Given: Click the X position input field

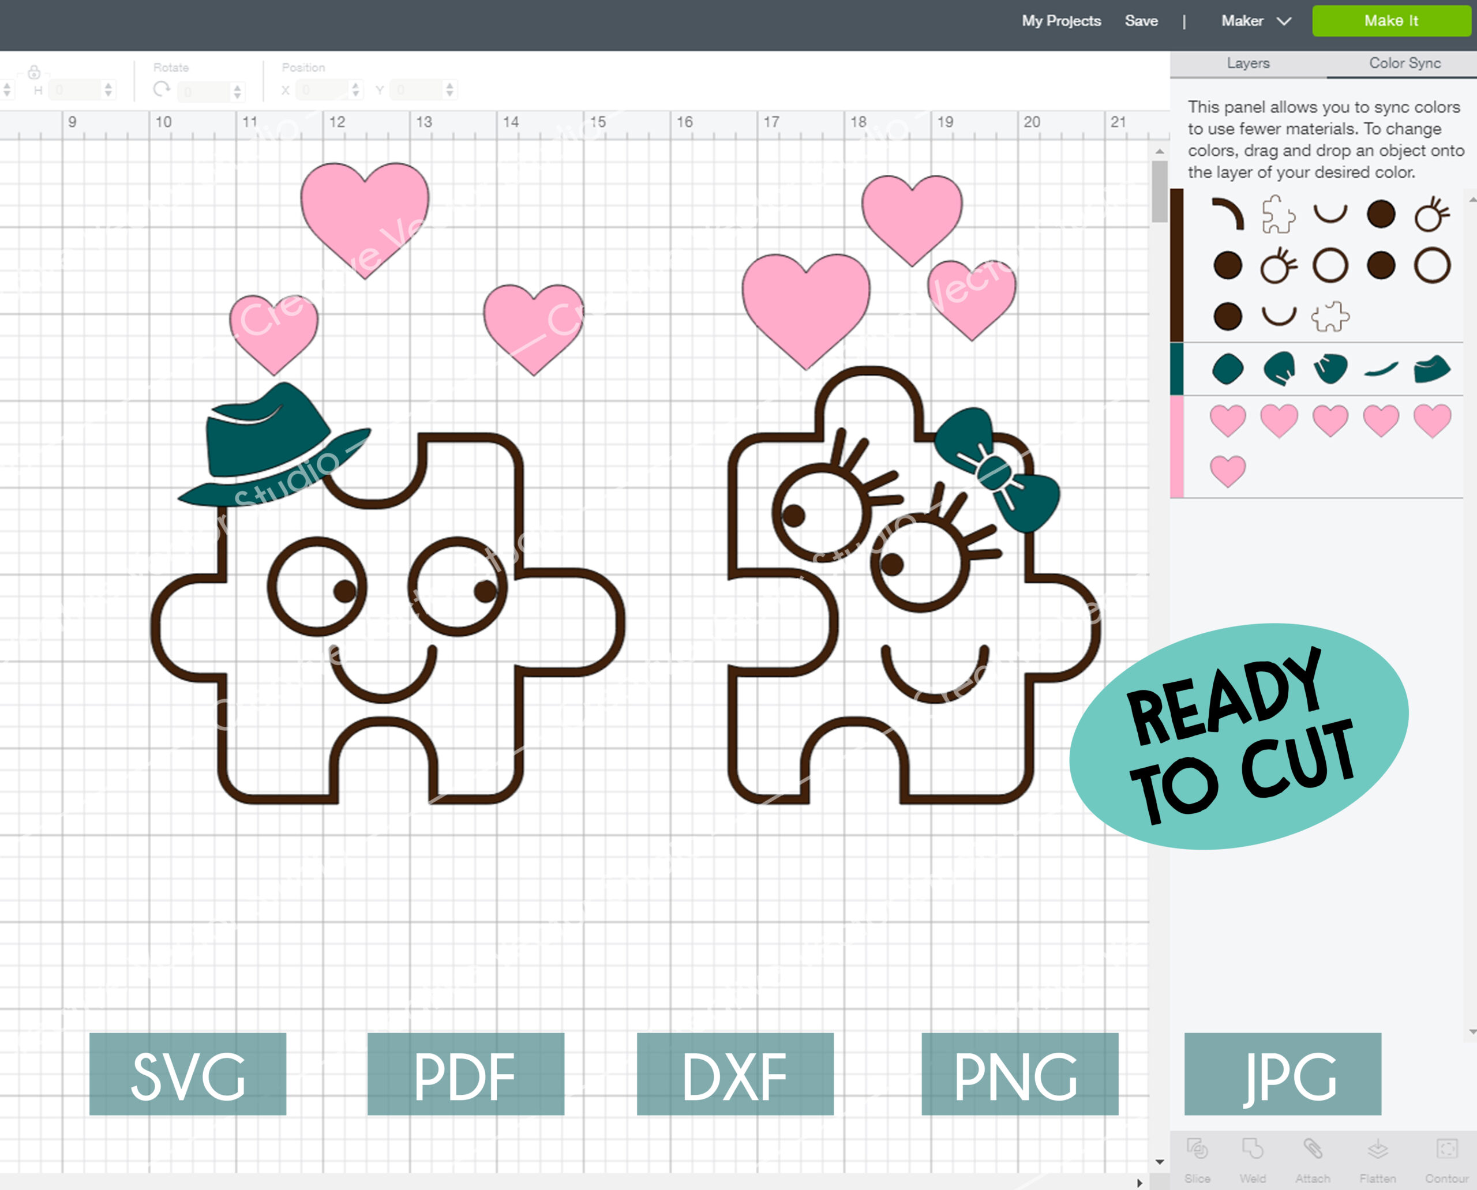Looking at the screenshot, I should pos(323,90).
